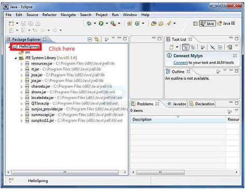Click the Description column header
The width and height of the screenshot is (246, 192).
coord(178,119)
